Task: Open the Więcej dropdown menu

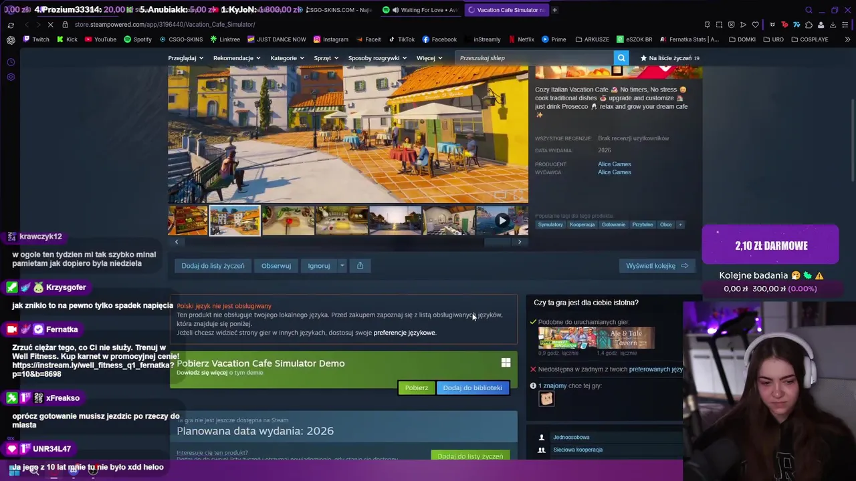Action: point(429,58)
